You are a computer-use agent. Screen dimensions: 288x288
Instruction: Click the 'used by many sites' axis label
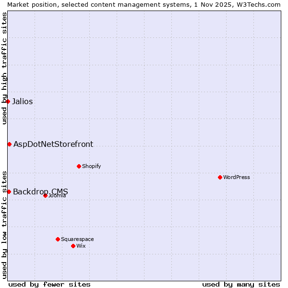(241, 284)
